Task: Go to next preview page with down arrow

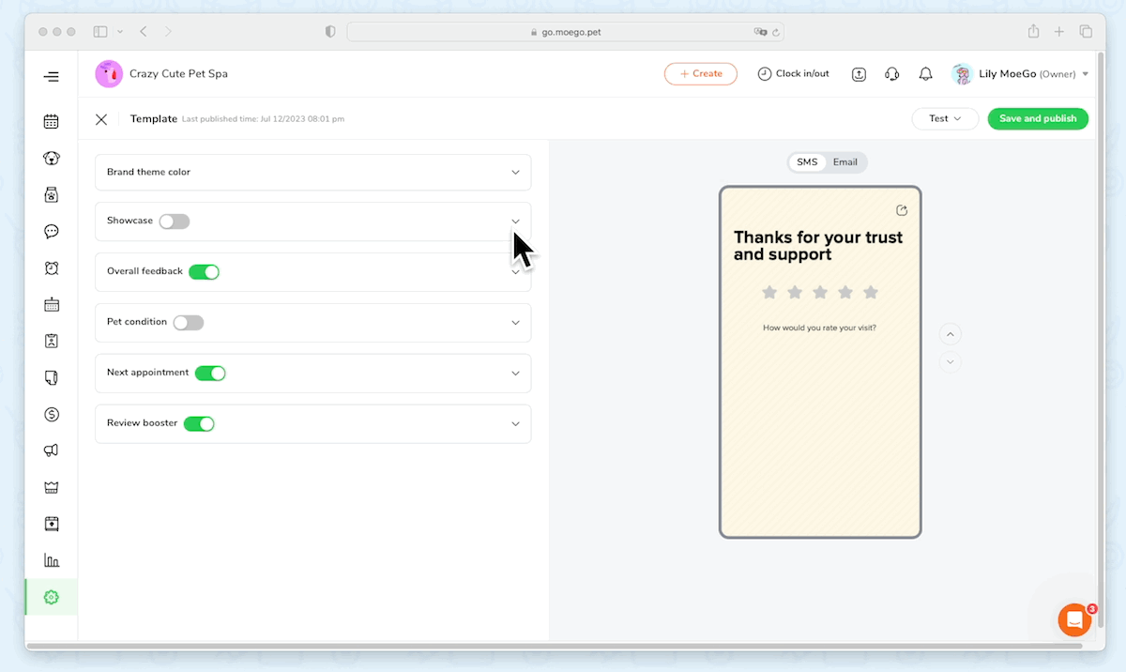Action: pyautogui.click(x=951, y=362)
